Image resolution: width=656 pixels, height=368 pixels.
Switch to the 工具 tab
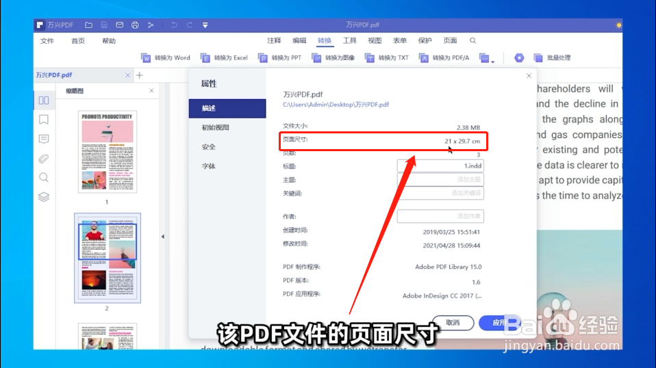pyautogui.click(x=350, y=40)
